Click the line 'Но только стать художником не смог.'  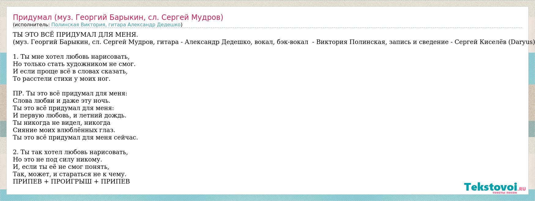coord(74,64)
